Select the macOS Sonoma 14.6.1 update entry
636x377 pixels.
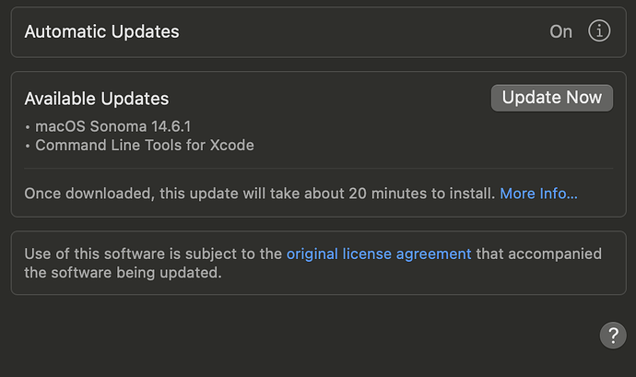coord(112,126)
